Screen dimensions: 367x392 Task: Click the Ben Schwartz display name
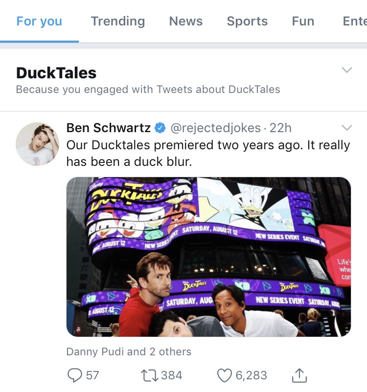(109, 128)
